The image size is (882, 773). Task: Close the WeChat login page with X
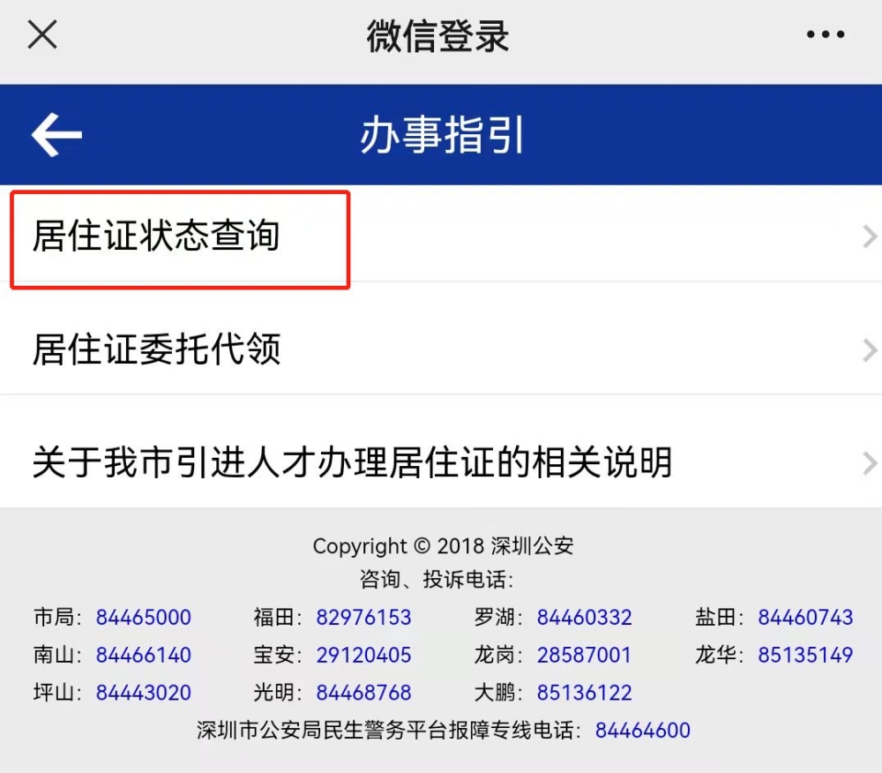point(42,34)
